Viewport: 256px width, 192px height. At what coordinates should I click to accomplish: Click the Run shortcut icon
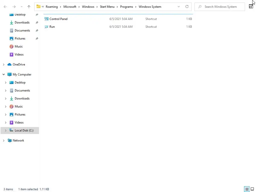click(x=46, y=27)
